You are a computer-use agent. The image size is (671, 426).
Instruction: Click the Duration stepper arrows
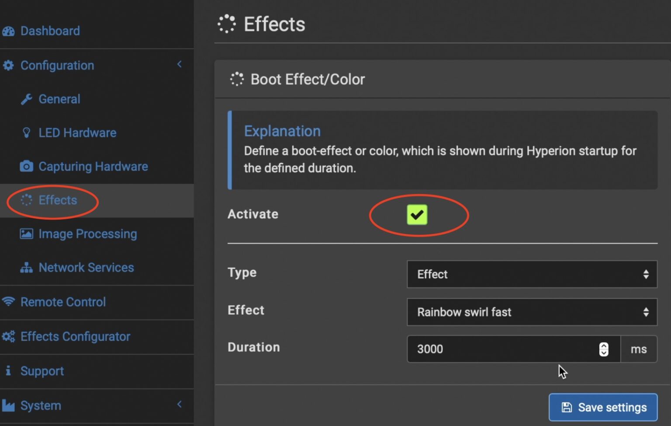pyautogui.click(x=603, y=349)
